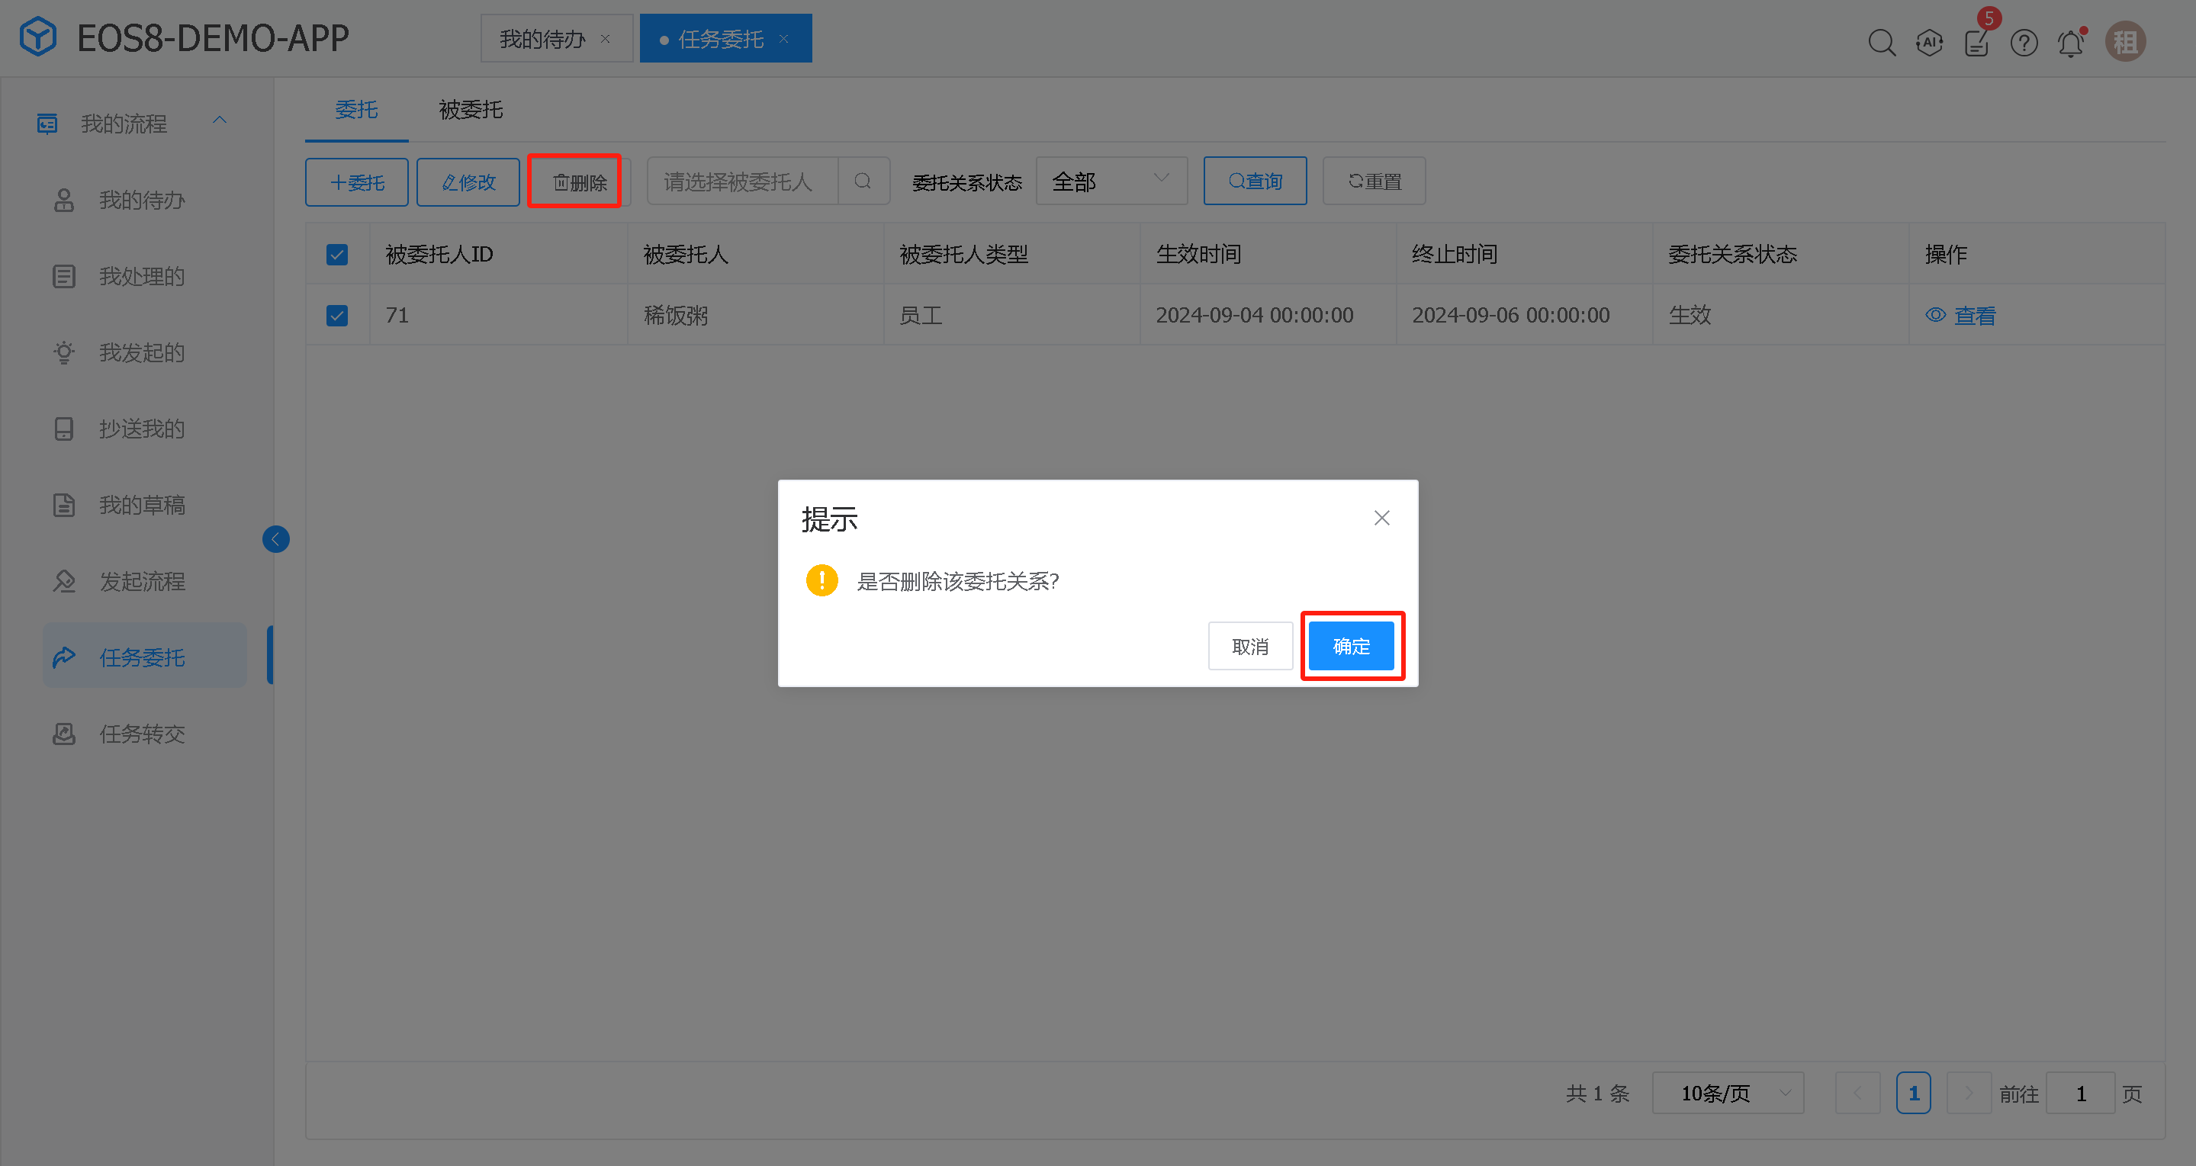Screen dimensions: 2196x1166
Task: Click the user avatar icon
Action: 2124,42
